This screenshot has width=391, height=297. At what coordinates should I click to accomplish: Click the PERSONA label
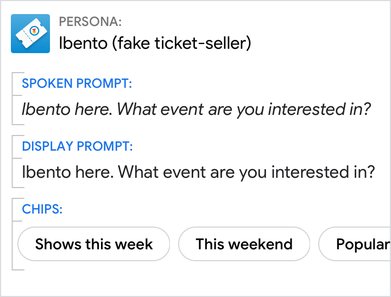pos(90,22)
